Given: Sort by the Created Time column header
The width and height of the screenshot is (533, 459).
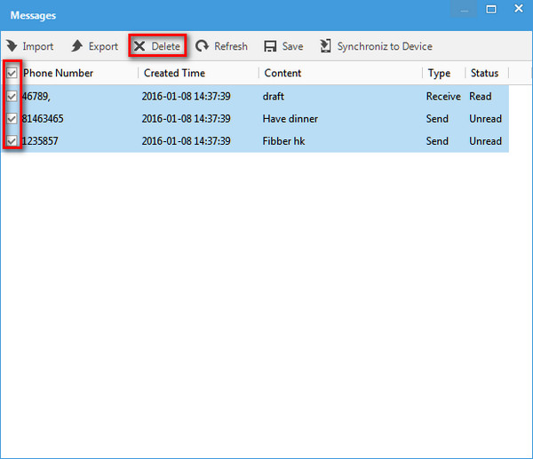Looking at the screenshot, I should [174, 73].
